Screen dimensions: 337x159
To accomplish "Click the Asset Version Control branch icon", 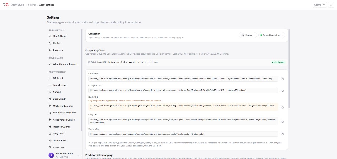I will [x=50, y=120].
